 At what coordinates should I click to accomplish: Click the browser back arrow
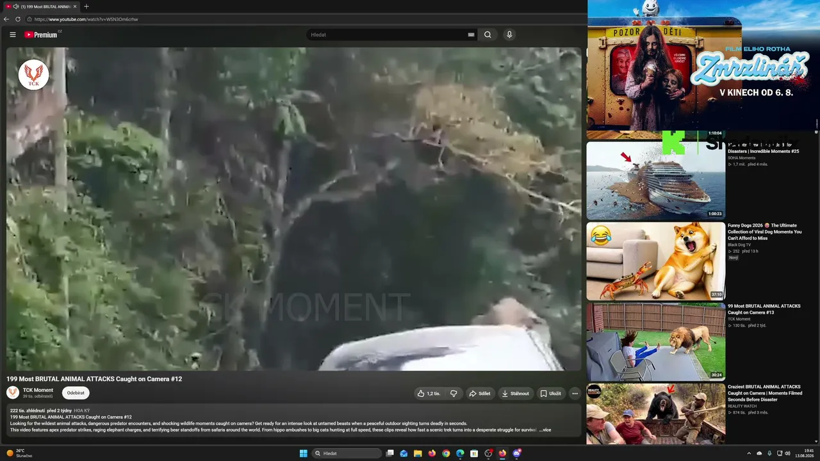tap(6, 19)
